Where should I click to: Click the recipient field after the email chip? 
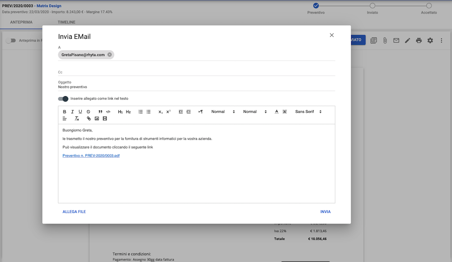225,55
